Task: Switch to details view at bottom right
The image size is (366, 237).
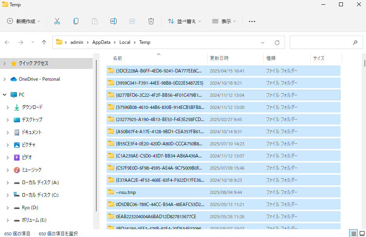Action: click(x=353, y=233)
